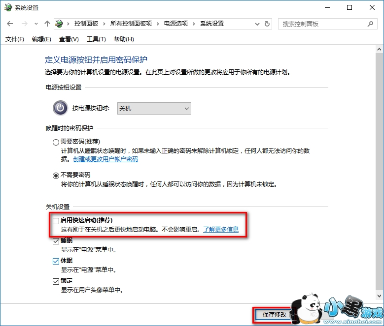Minimize the 系统设置 window
Viewport: 384px width, 326px height.
(327, 7)
